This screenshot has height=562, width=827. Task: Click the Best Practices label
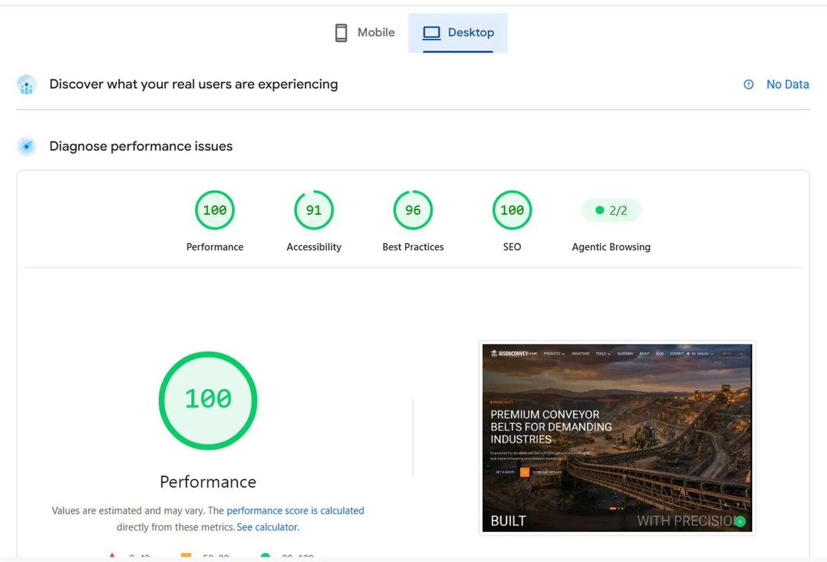tap(413, 247)
